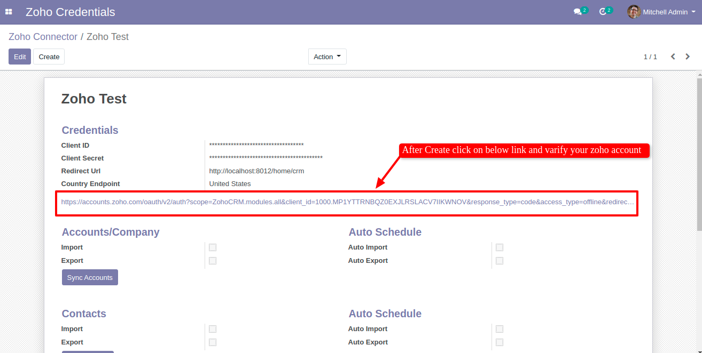Click the Sync Accounts button
The width and height of the screenshot is (702, 353).
[90, 277]
